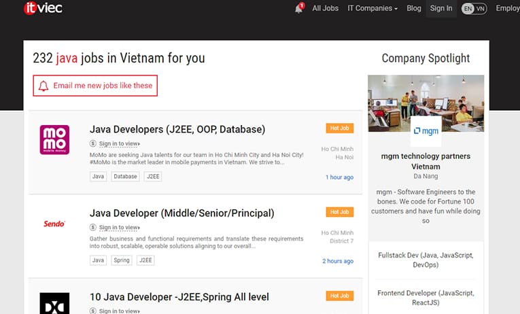Click the Database tag
Image resolution: width=520 pixels, height=314 pixels.
tap(125, 177)
